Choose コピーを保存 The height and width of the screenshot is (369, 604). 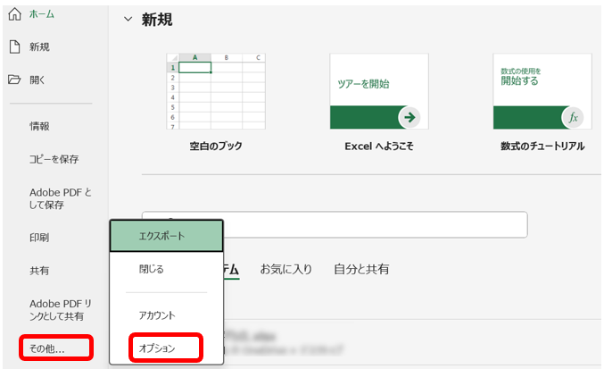[54, 159]
